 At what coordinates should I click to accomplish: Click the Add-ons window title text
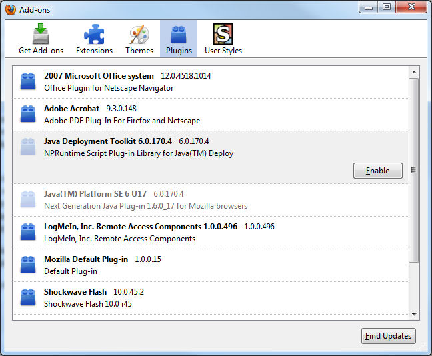click(x=35, y=10)
